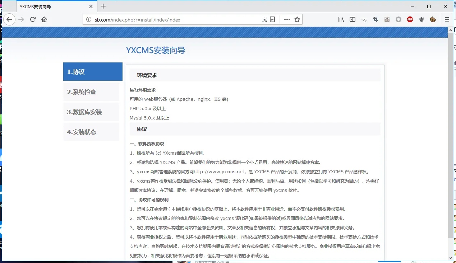This screenshot has height=263, width=456.
Task: Select the 2.系统检查 step
Action: point(91,92)
